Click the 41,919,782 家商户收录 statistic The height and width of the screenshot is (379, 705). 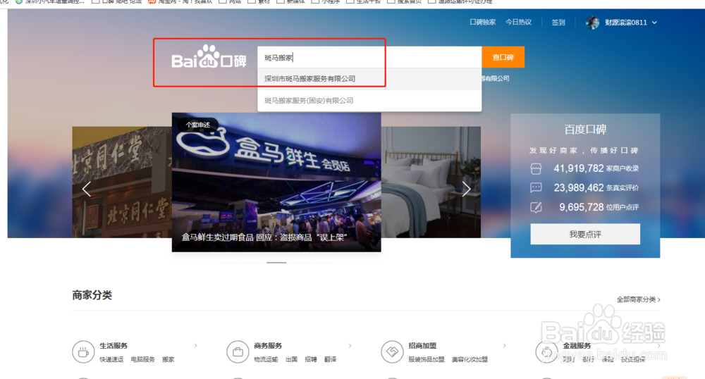[x=596, y=168]
